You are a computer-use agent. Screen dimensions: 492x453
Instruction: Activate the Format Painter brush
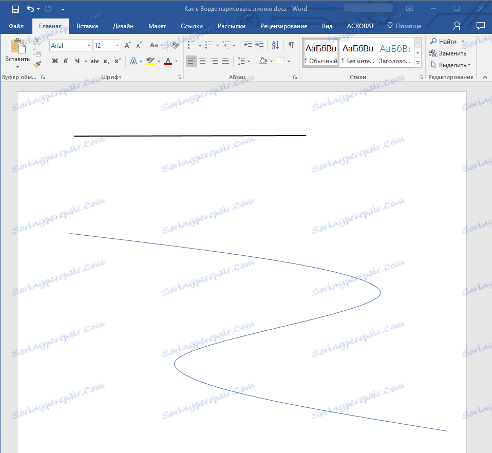[x=37, y=65]
